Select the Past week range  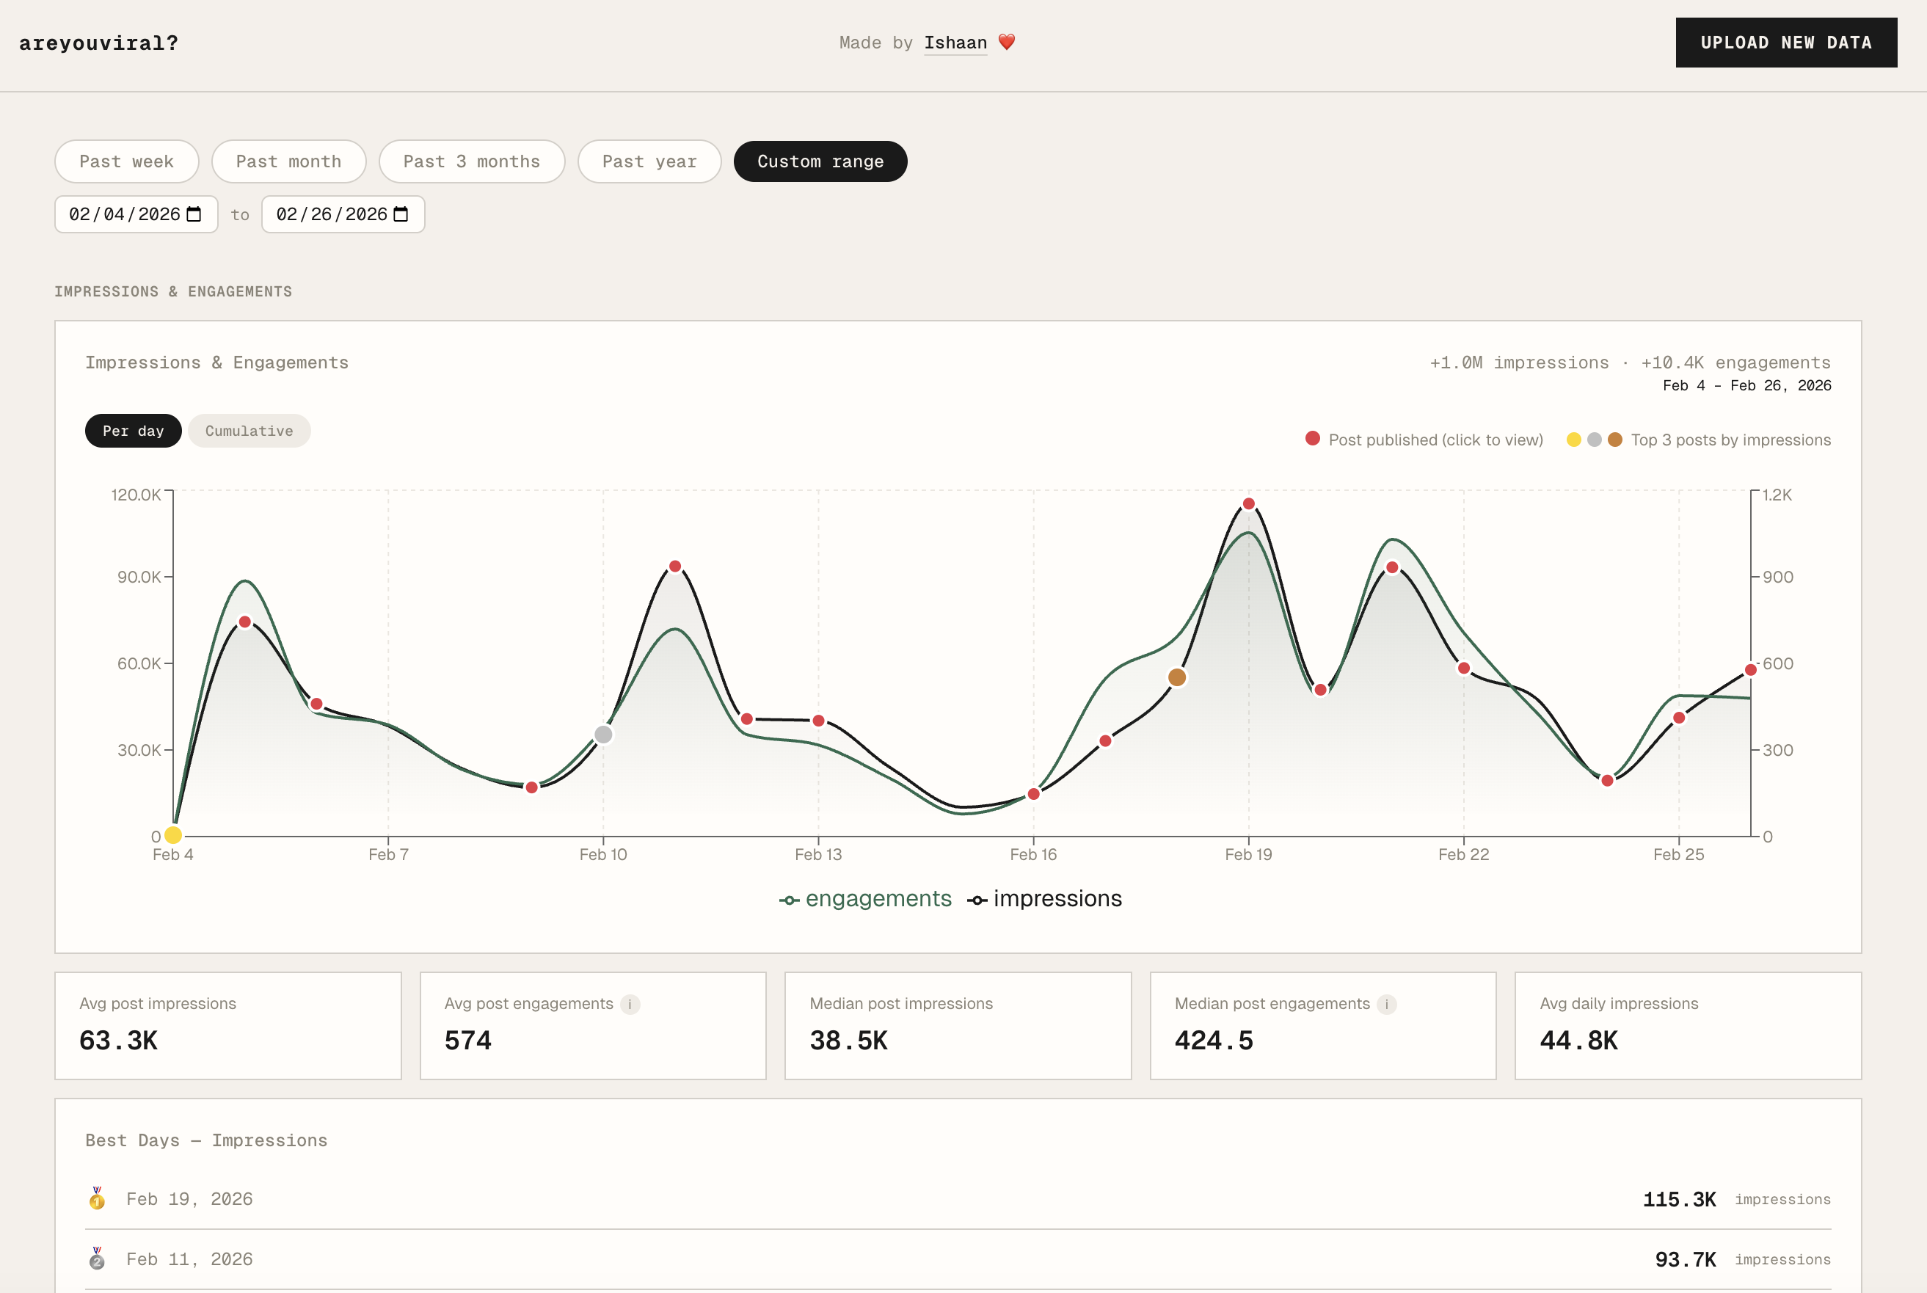(127, 161)
